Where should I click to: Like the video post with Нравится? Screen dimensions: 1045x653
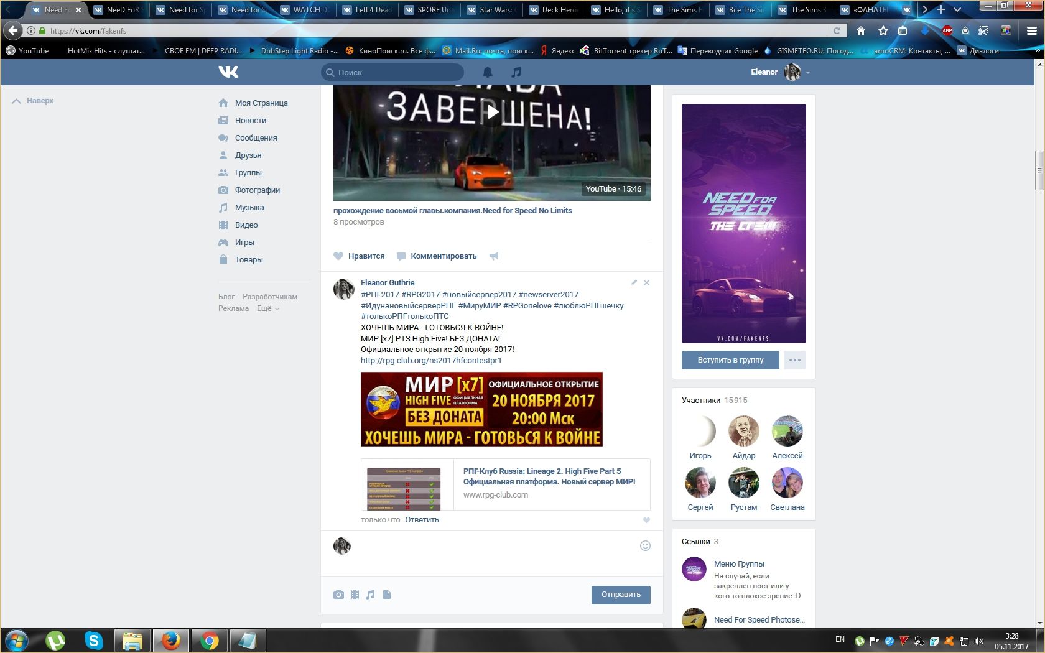coord(359,256)
